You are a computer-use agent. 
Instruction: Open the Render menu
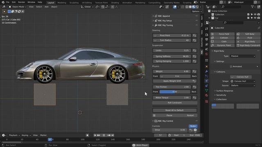tap(22, 2)
